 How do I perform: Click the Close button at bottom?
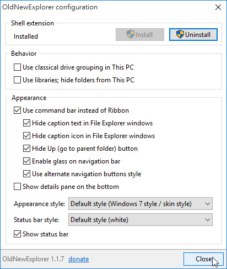coord(203,259)
